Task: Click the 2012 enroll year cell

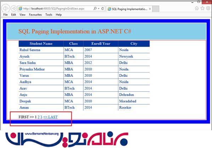Action: tap(101, 63)
